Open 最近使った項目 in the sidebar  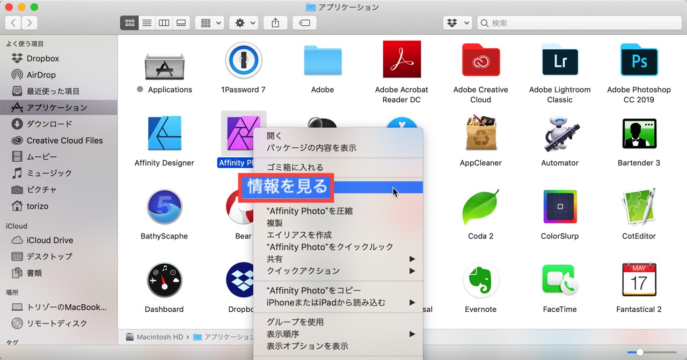pyautogui.click(x=59, y=91)
